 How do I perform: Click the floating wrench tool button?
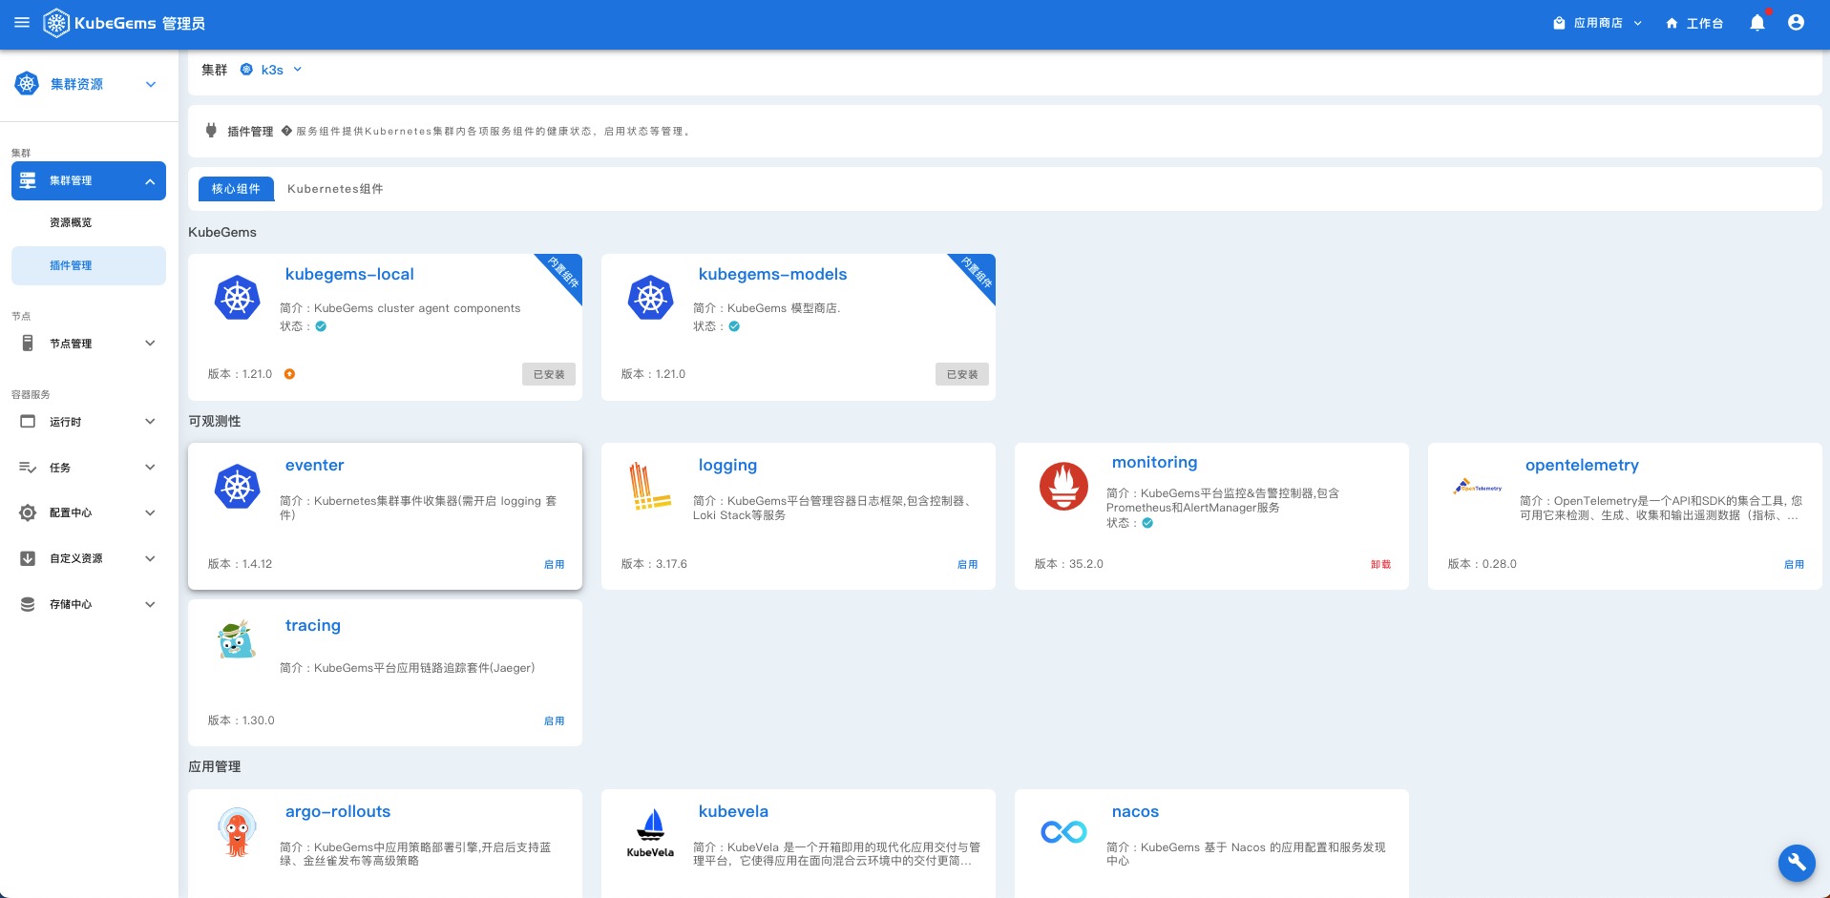coord(1796,863)
